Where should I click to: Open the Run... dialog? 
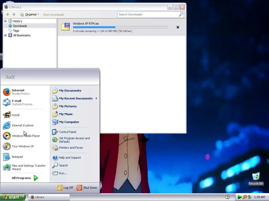click(60, 173)
